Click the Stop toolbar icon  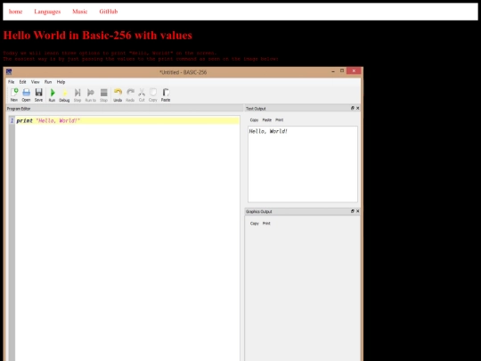coord(103,95)
